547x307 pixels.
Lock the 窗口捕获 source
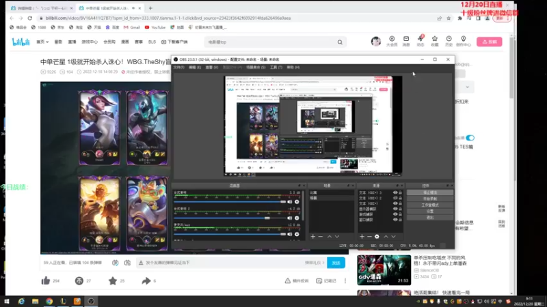click(x=401, y=220)
